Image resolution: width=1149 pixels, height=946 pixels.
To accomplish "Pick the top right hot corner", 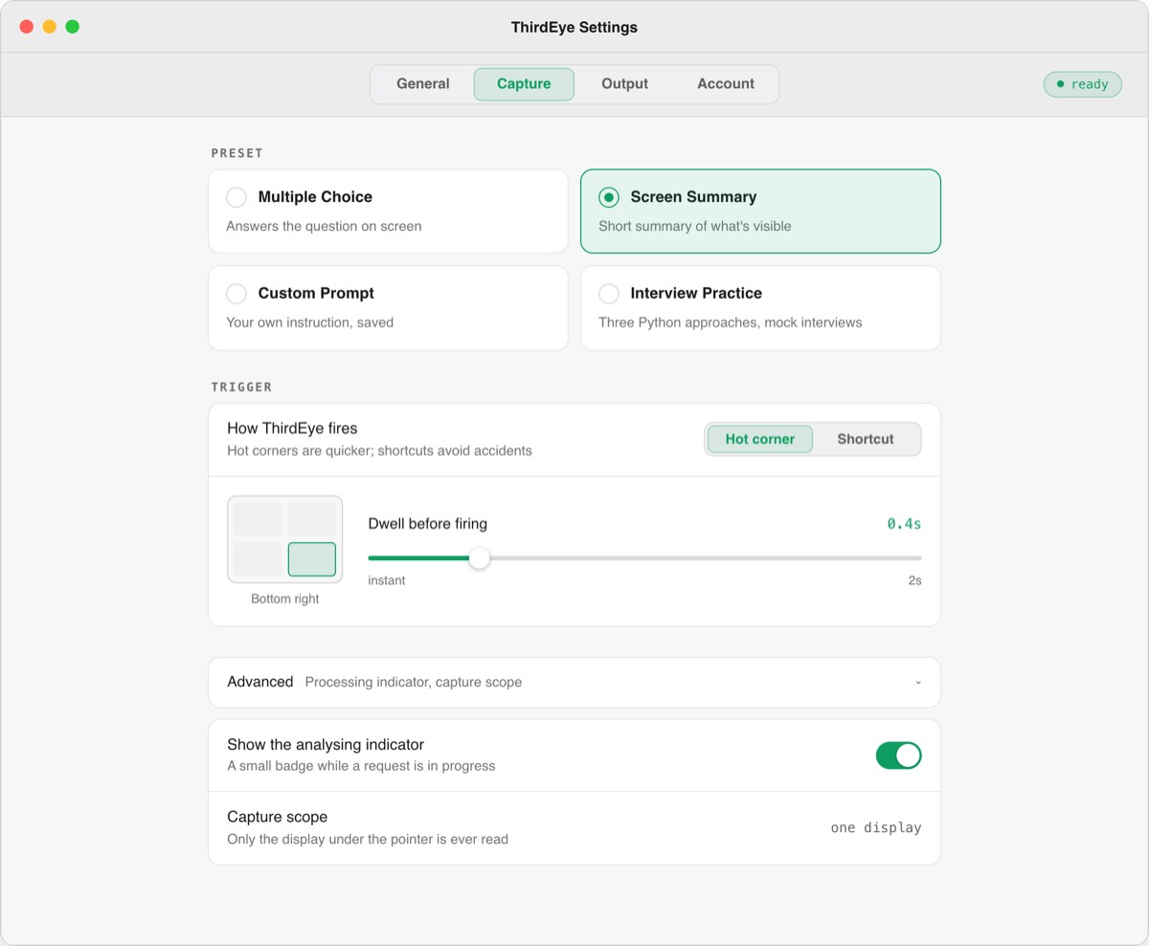I will 312,519.
